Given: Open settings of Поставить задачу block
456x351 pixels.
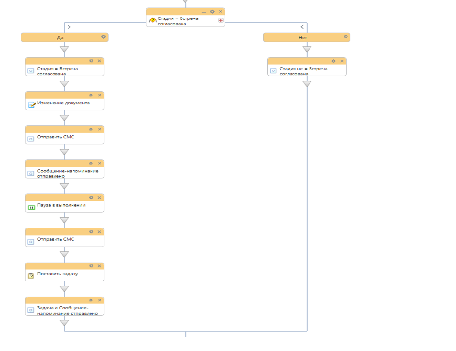Looking at the screenshot, I should click(x=91, y=266).
